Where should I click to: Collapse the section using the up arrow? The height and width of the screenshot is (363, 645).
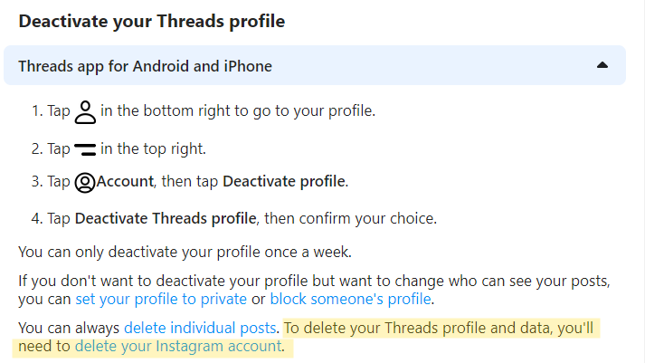coord(602,65)
